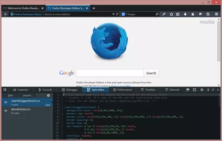Click the bookmark star icon

[171, 14]
